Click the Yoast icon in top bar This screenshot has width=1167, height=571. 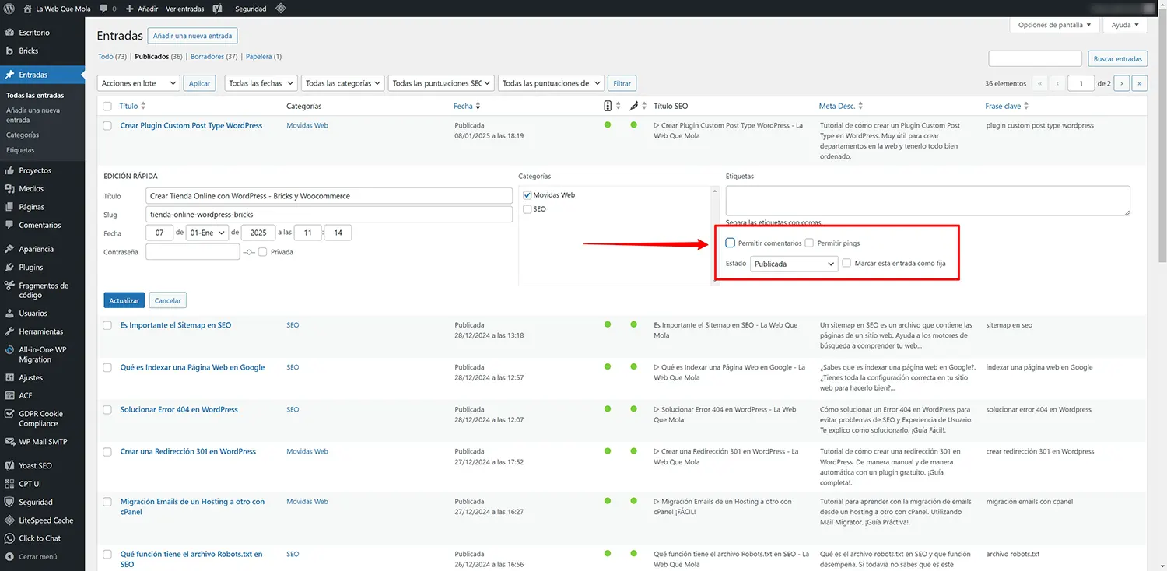coord(218,9)
